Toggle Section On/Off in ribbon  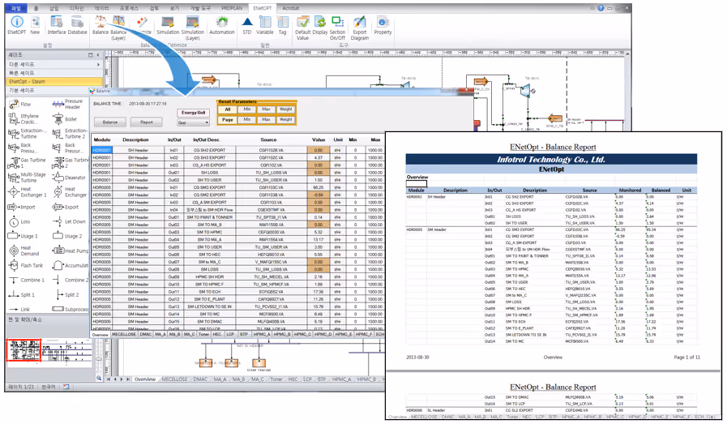tap(337, 28)
